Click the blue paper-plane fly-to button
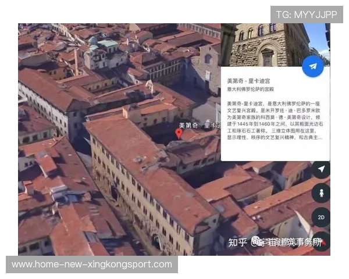This screenshot has width=349, height=279. click(x=313, y=66)
